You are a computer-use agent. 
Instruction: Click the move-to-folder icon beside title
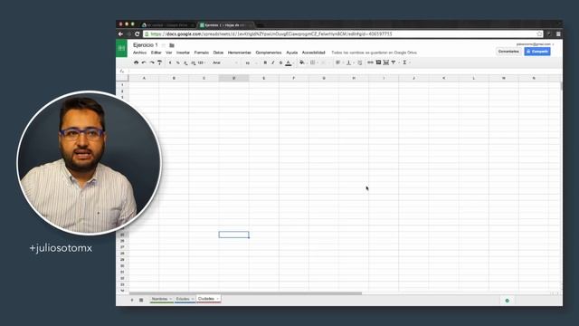[172, 45]
